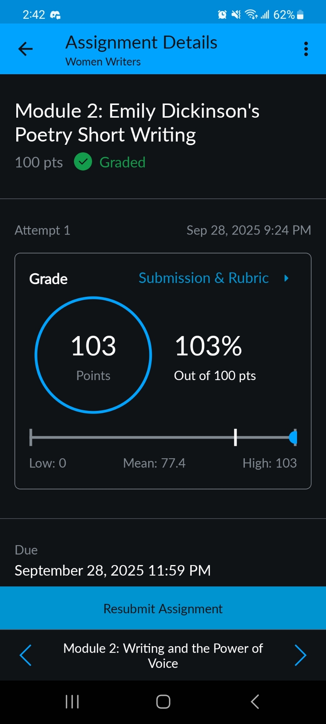Viewport: 326px width, 724px height.
Task: Tap the 103 Points grade circle
Action: [93, 355]
